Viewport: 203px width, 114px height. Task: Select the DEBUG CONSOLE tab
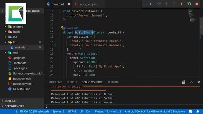pos(92,82)
